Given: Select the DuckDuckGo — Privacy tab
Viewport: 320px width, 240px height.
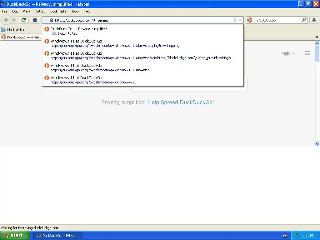Looking at the screenshot, I should pyautogui.click(x=21, y=37).
